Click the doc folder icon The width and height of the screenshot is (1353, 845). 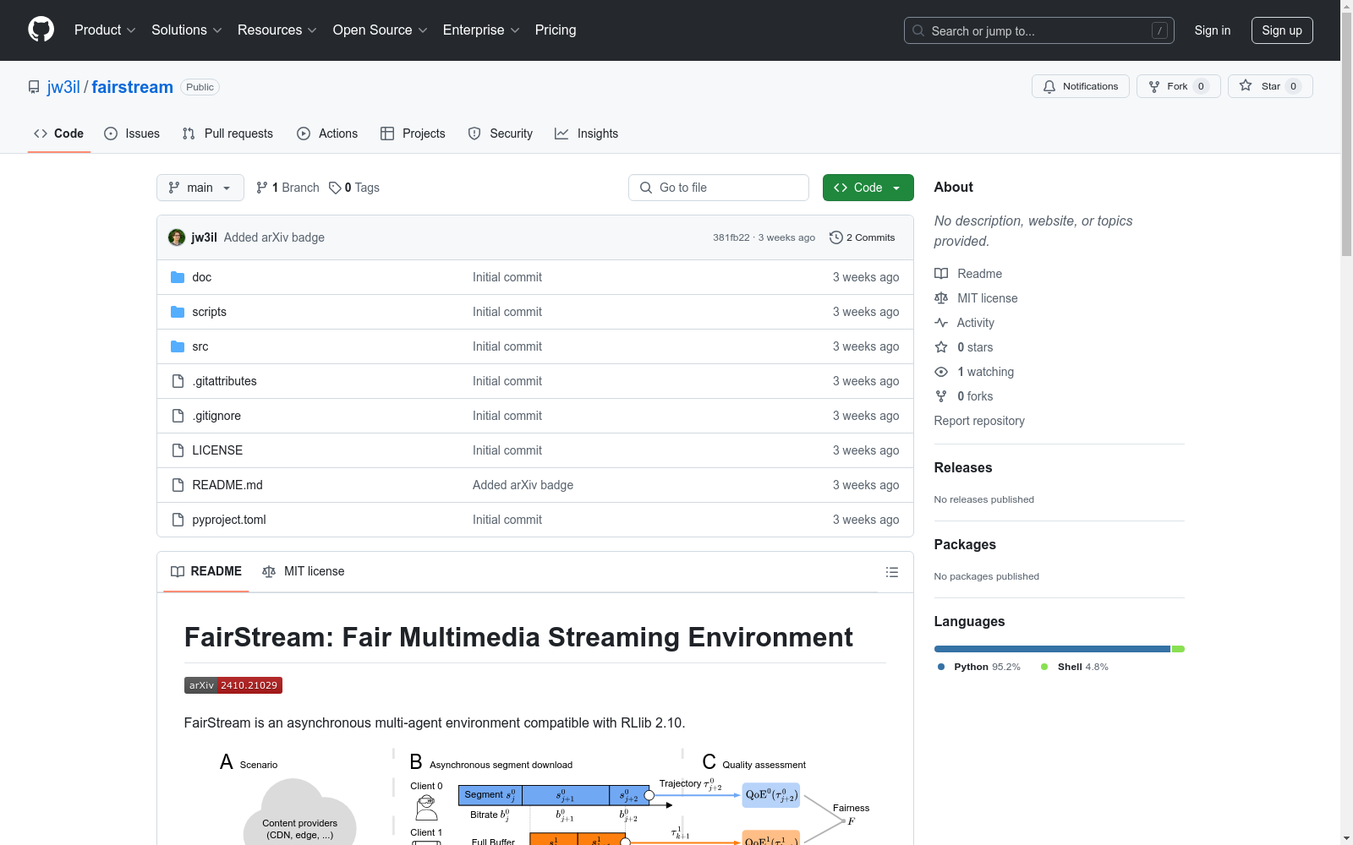178,277
